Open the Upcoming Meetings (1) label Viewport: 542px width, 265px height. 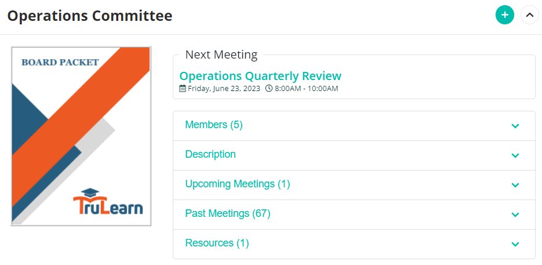point(238,184)
